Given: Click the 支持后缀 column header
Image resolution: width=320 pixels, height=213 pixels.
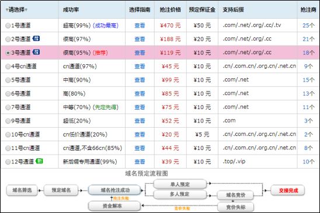Looking at the screenshot, I should [x=233, y=9].
